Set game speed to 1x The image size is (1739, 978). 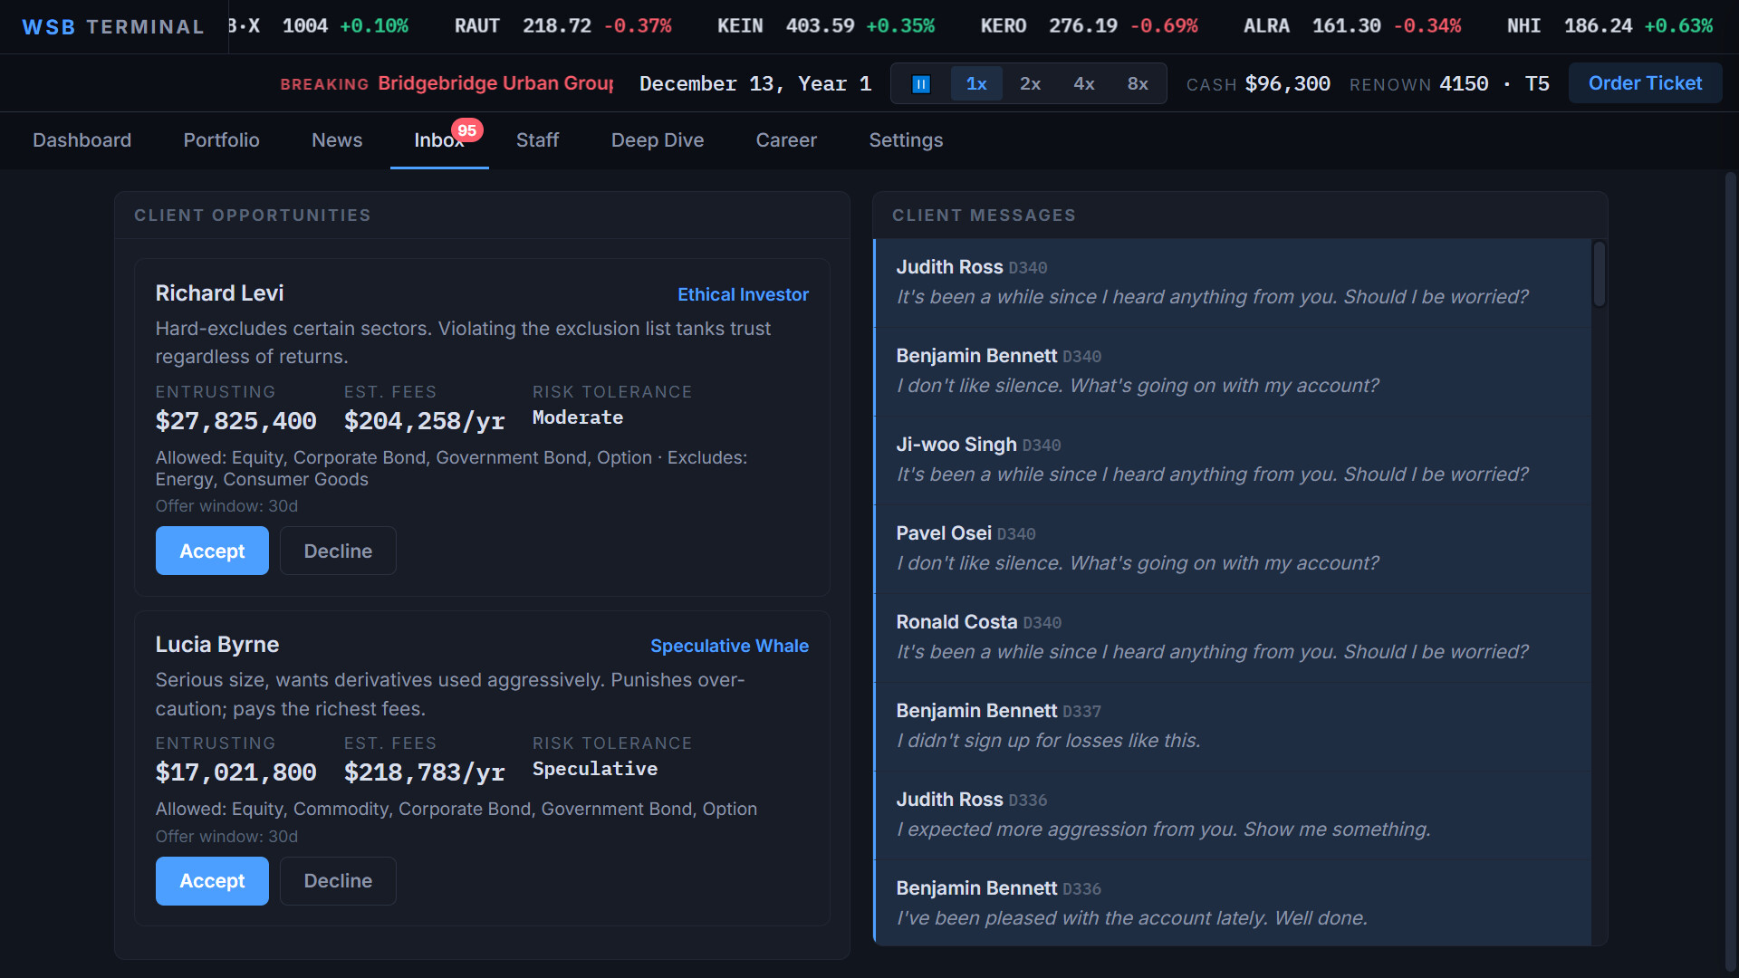point(976,84)
